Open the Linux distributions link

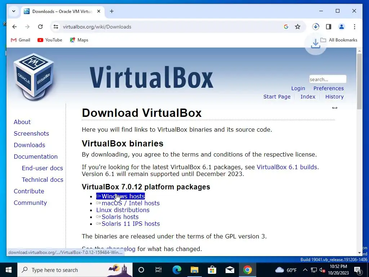coord(123,210)
